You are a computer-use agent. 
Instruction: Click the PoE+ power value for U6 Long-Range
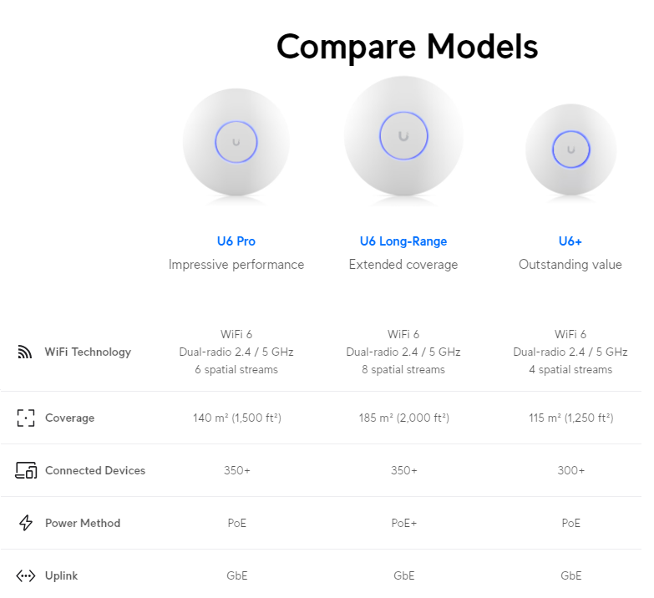tap(403, 523)
